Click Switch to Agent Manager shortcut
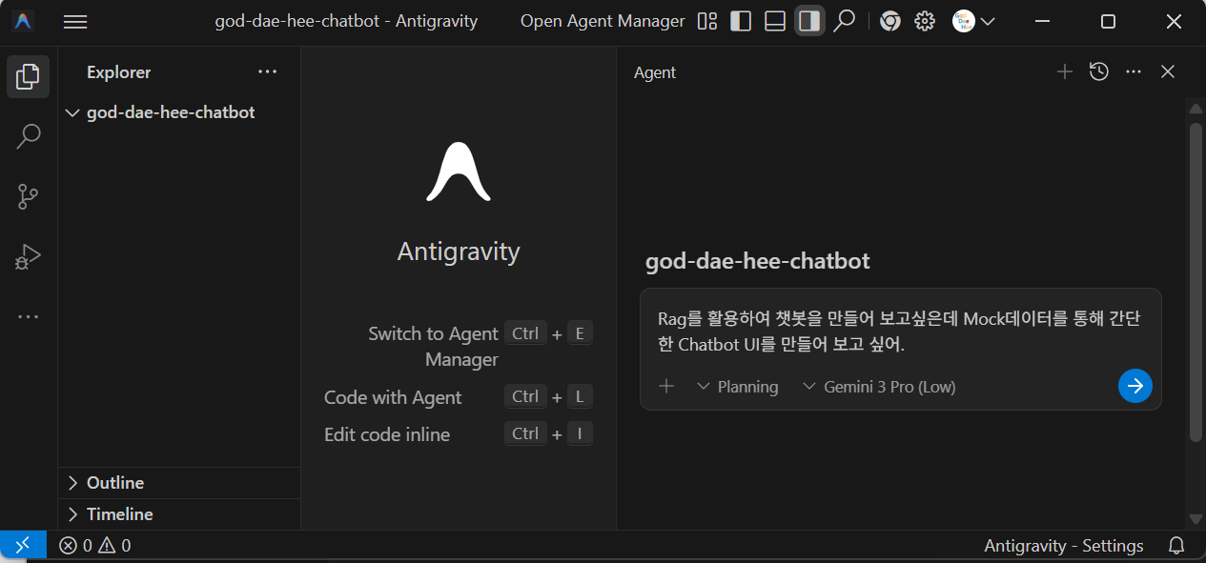1206x563 pixels. coord(459,346)
